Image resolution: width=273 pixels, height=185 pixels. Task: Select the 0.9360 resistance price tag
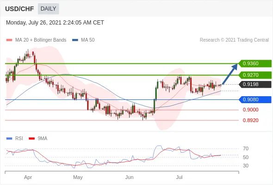click(x=255, y=63)
